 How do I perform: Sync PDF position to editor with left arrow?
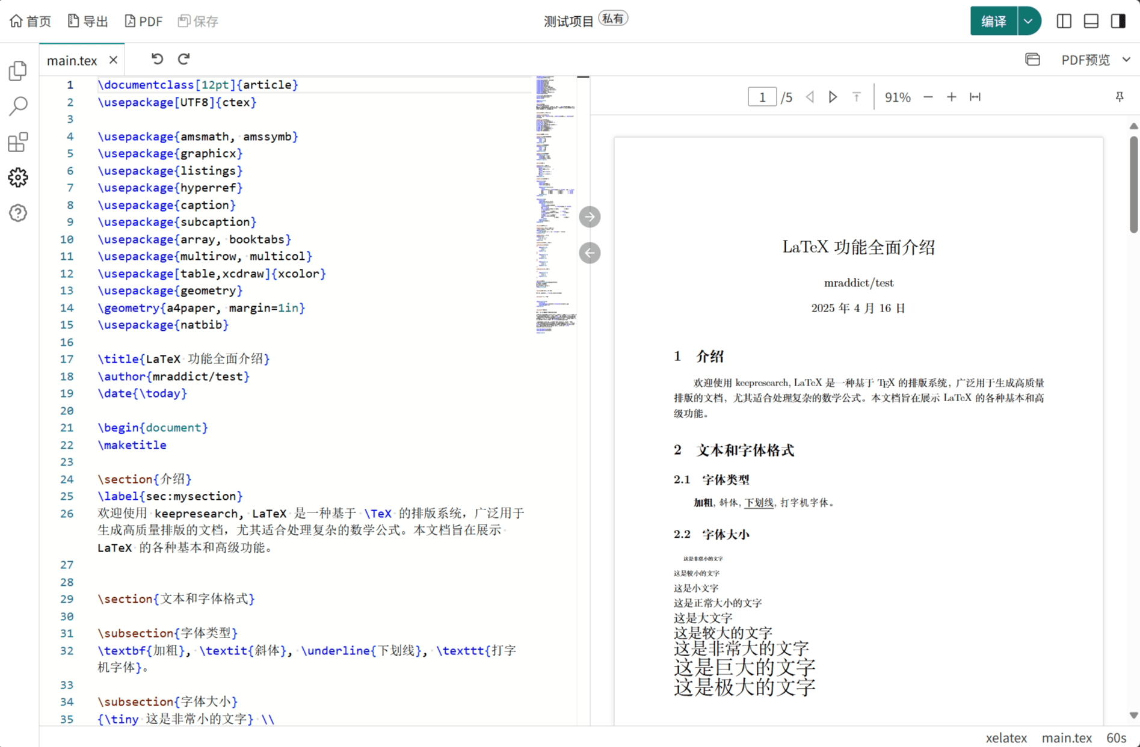click(x=590, y=253)
